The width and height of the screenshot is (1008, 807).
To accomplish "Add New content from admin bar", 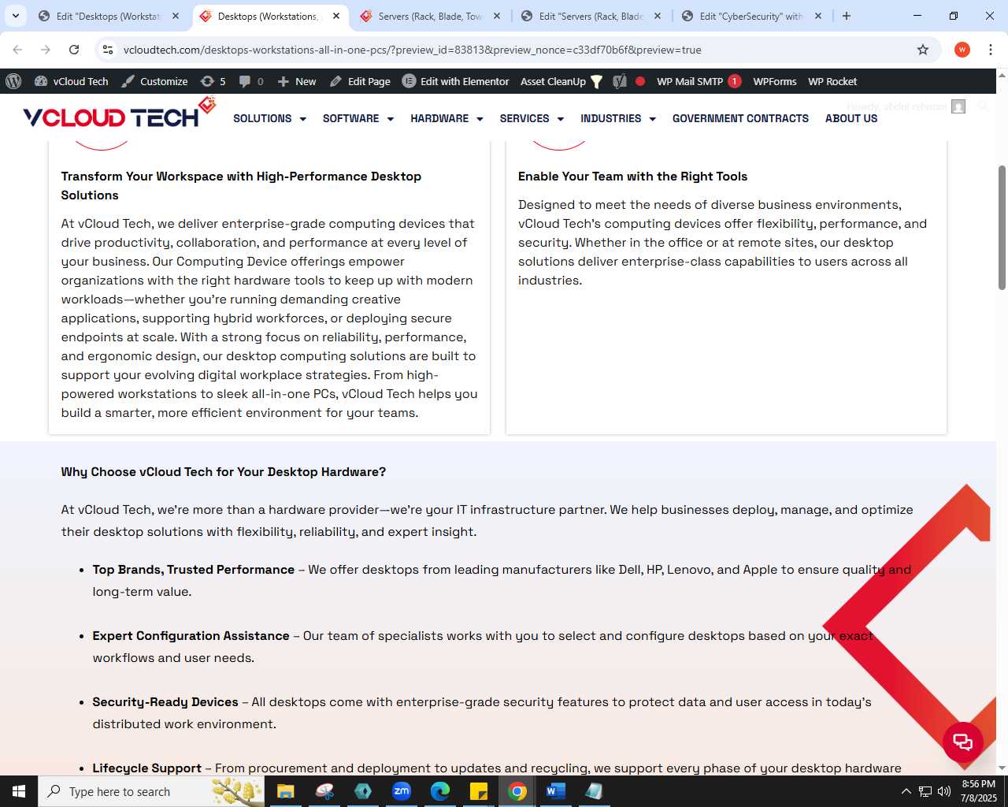I will [297, 81].
